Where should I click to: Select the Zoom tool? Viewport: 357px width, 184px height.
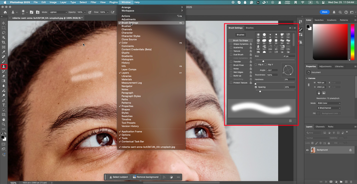(4, 124)
